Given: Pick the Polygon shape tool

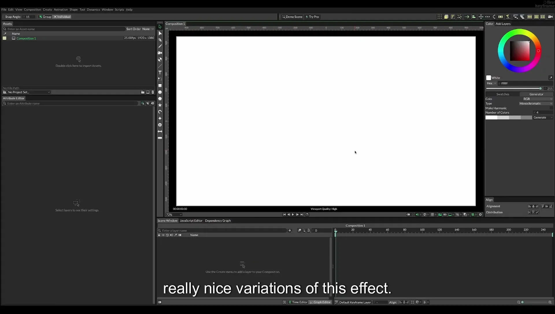Looking at the screenshot, I should tap(160, 99).
